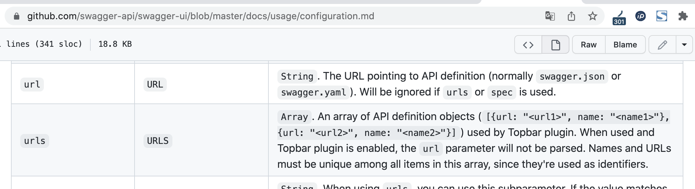Edit this file with the pencil icon
The height and width of the screenshot is (189, 695).
(662, 45)
